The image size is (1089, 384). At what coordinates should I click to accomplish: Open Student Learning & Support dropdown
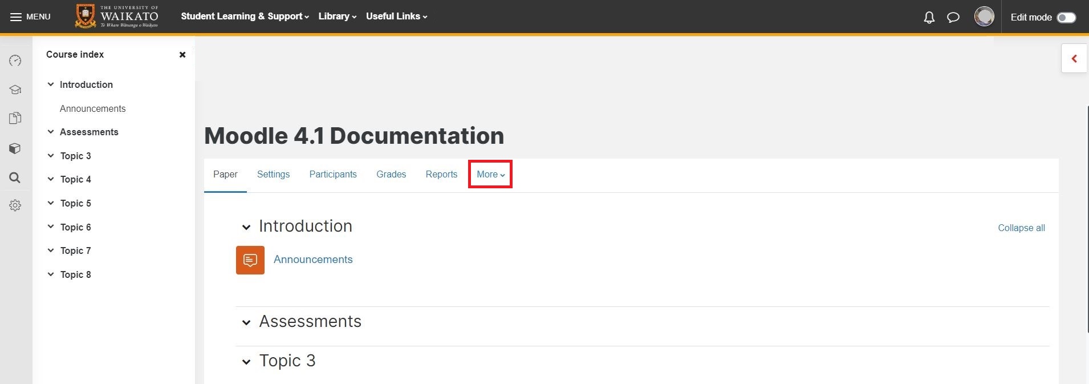[245, 17]
